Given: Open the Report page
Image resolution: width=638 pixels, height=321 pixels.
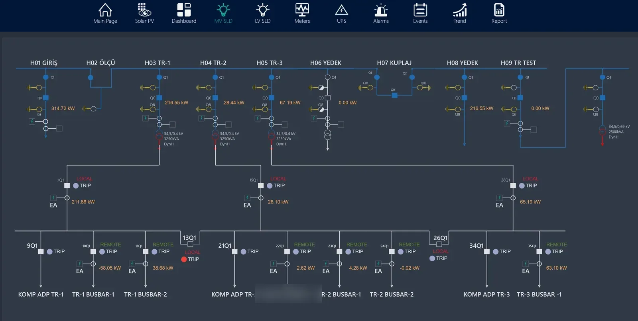Looking at the screenshot, I should pyautogui.click(x=499, y=13).
